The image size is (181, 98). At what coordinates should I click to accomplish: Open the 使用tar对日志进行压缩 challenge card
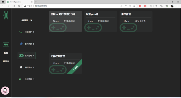pos(65,21)
